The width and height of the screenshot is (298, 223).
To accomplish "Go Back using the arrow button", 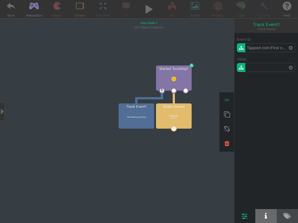I will pos(11,9).
